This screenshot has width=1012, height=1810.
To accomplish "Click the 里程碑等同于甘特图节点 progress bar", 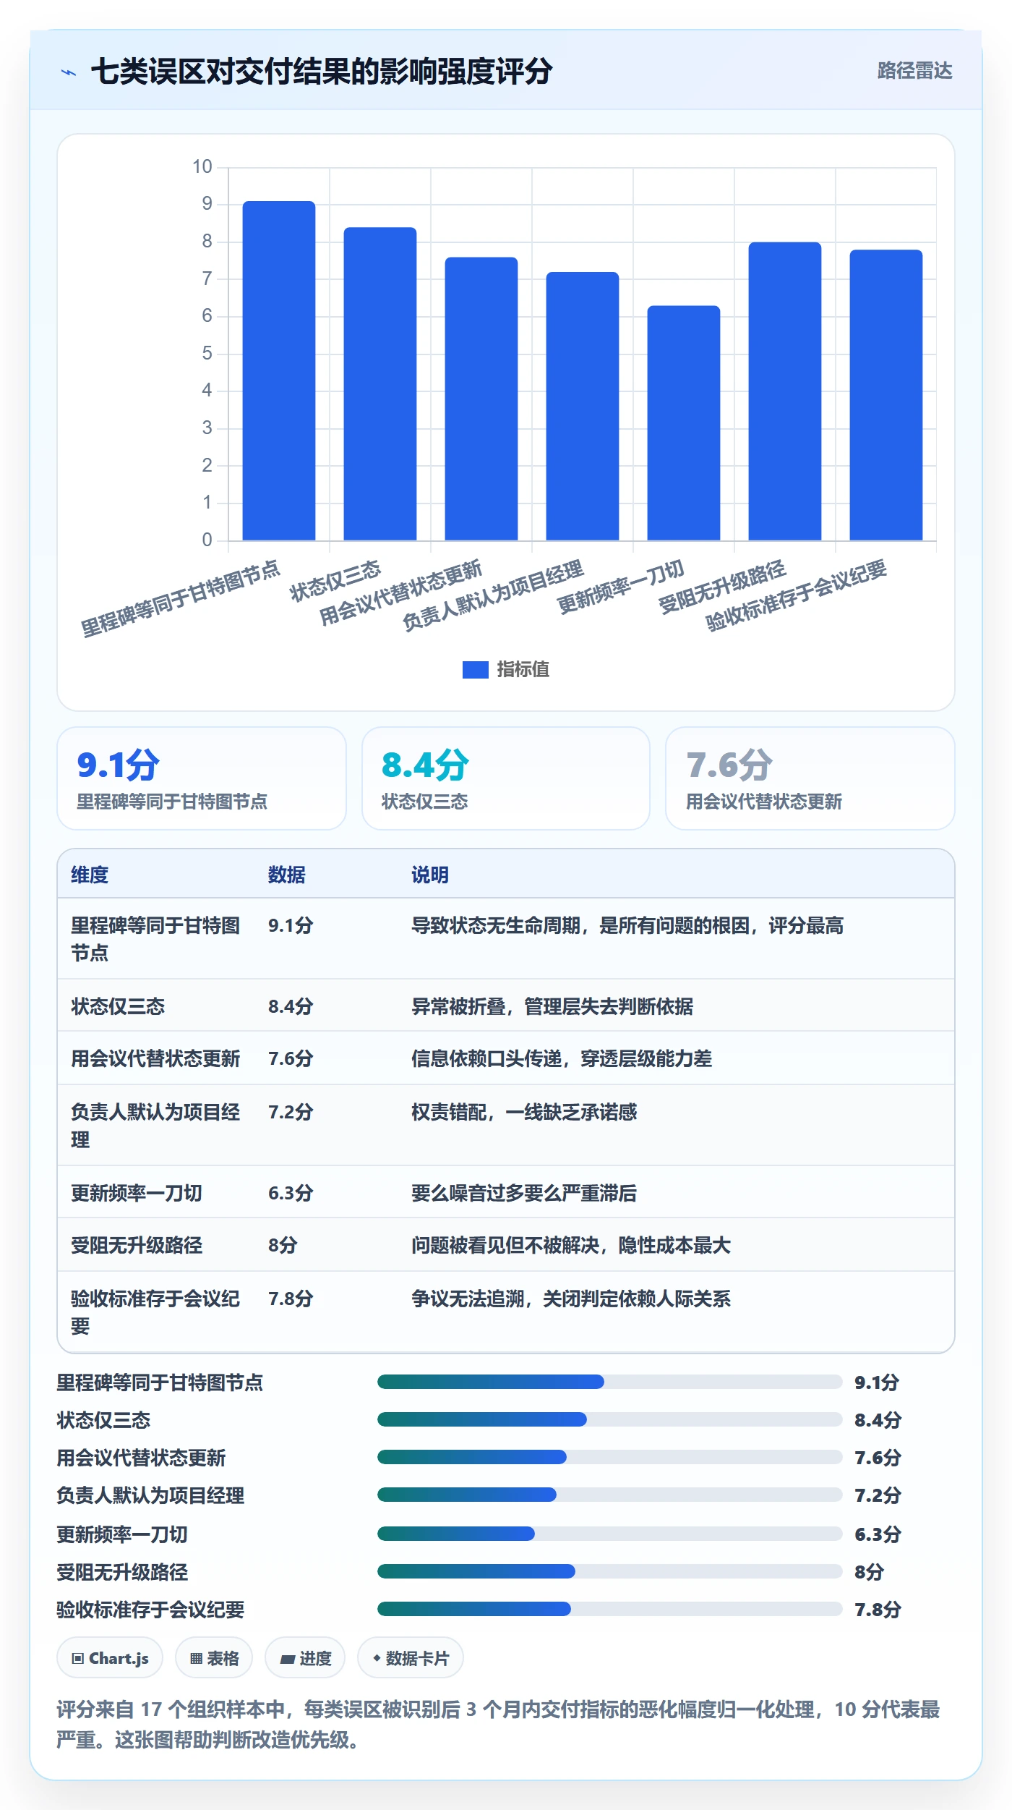I will 609,1382.
